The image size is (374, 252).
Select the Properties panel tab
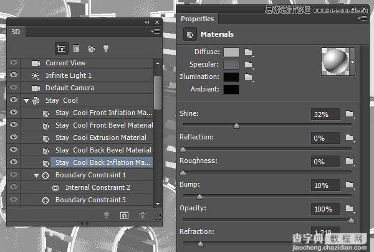tap(197, 19)
